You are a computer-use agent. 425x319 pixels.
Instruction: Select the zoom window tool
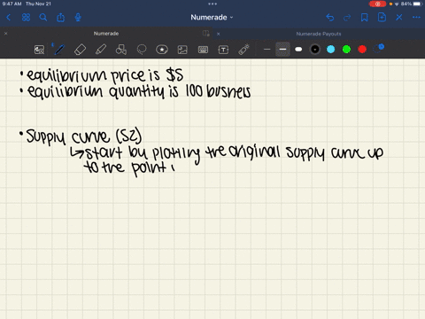(x=39, y=50)
